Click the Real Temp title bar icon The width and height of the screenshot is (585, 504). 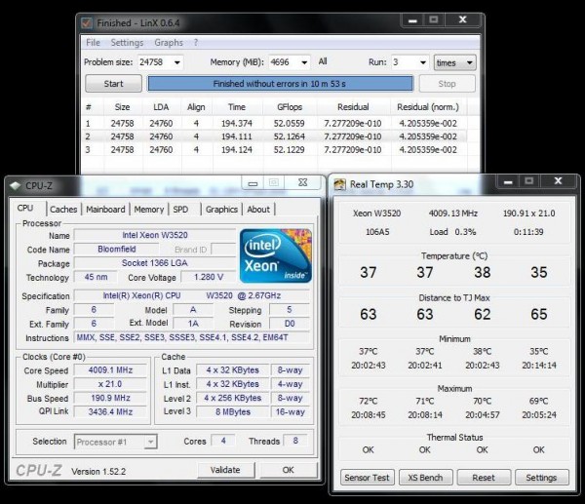click(339, 184)
